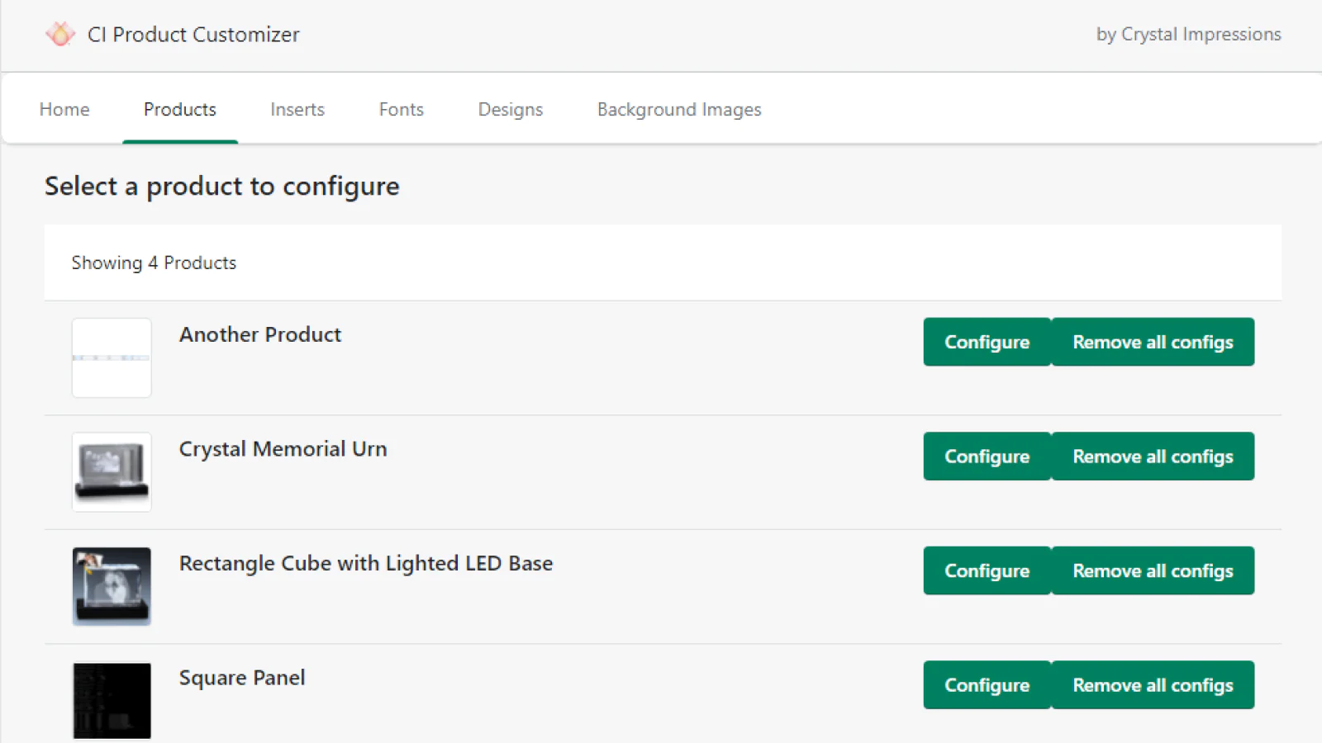Select the Products tab
Image resolution: width=1322 pixels, height=743 pixels.
180,110
